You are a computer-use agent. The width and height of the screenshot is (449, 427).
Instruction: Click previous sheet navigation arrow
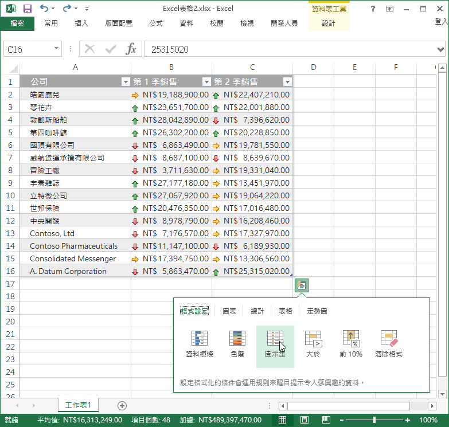click(17, 406)
